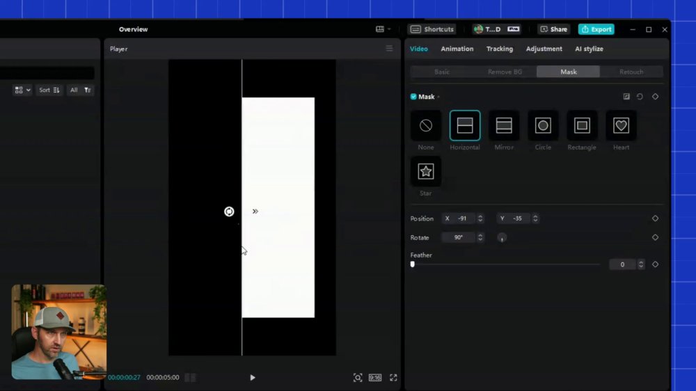Add a Feather keyframe diamond

coord(655,264)
